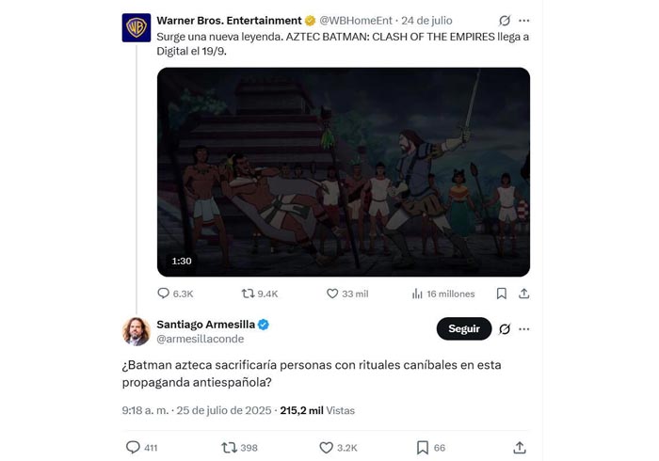659x461 pixels.
Task: Open Santiago Armesilla's profile photo
Action: pos(137,332)
